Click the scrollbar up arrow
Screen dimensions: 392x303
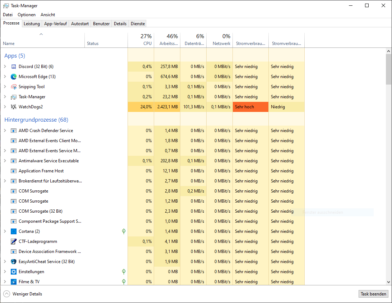[388, 51]
